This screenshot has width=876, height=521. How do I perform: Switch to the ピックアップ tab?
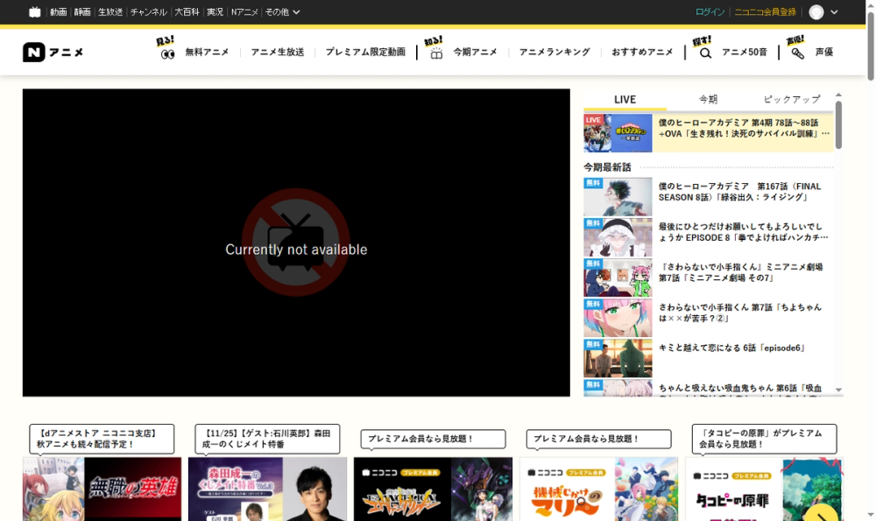point(792,100)
